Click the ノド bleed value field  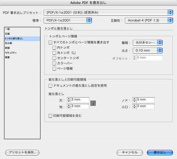[146, 100]
